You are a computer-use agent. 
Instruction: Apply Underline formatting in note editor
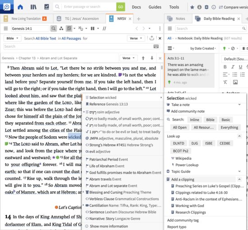(240, 67)
